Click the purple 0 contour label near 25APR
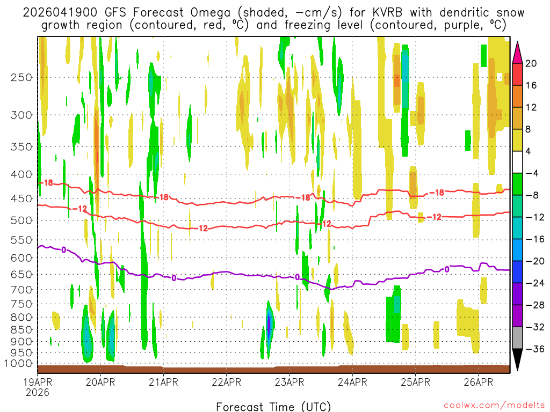Image resolution: width=550 pixels, height=412 pixels. pos(446,269)
